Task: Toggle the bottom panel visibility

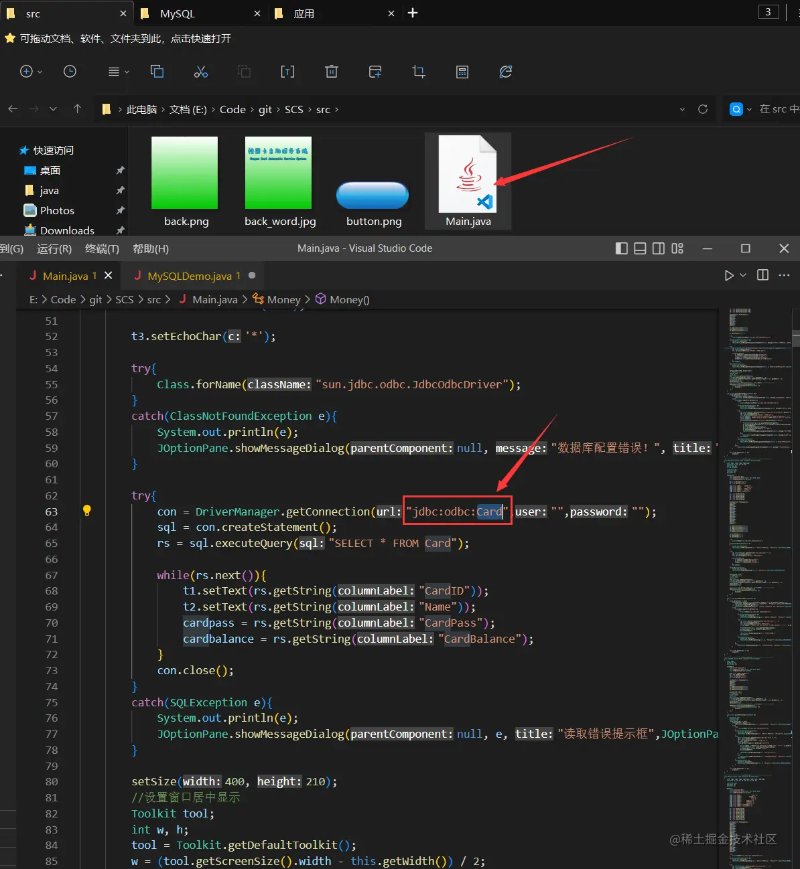Action: 640,248
